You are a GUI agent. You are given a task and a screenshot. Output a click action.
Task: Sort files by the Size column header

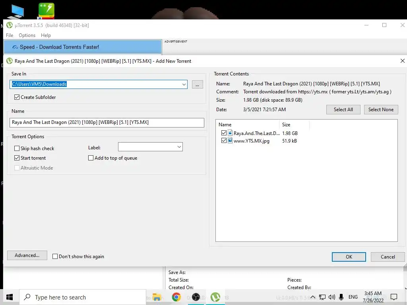click(294, 124)
